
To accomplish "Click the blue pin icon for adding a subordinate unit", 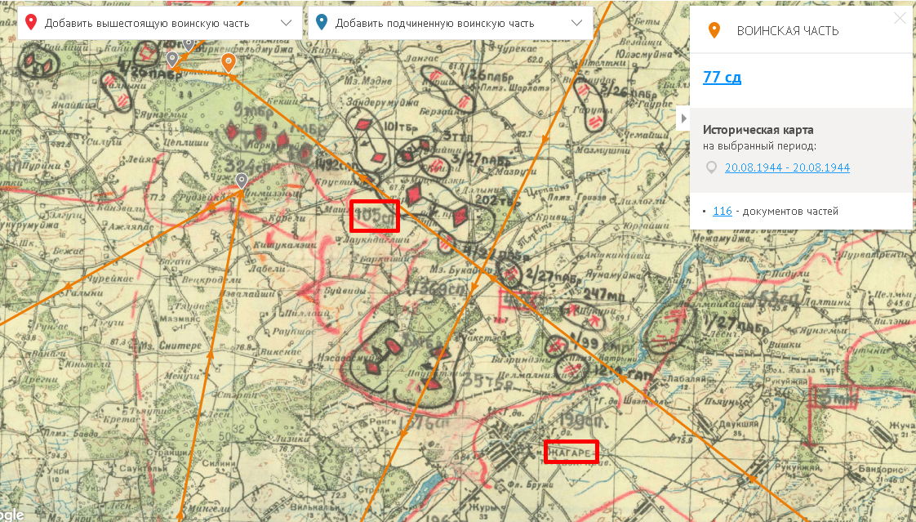I will click(x=322, y=23).
